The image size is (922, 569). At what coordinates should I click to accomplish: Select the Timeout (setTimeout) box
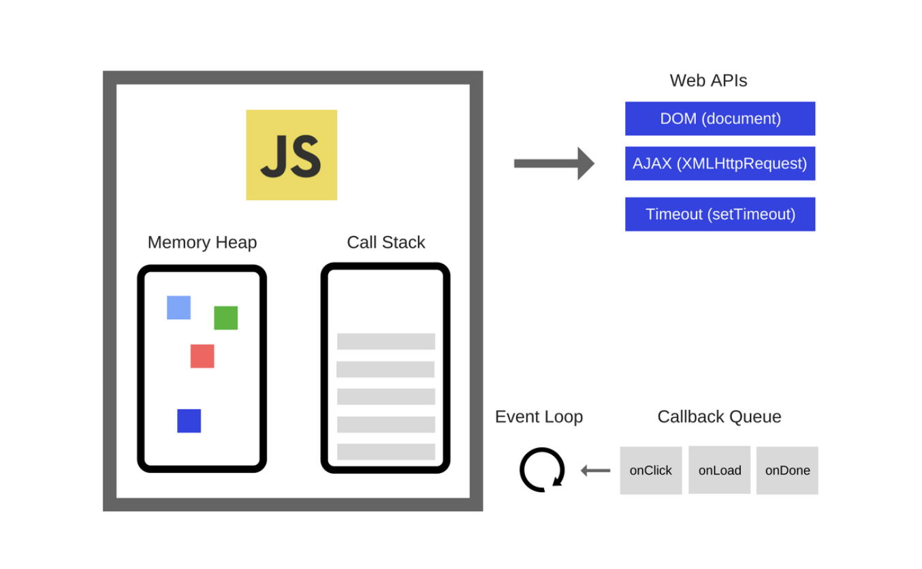click(x=720, y=214)
